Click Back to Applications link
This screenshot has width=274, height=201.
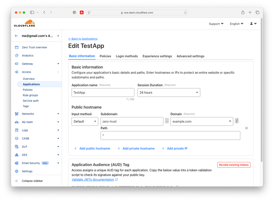pyautogui.click(x=83, y=39)
